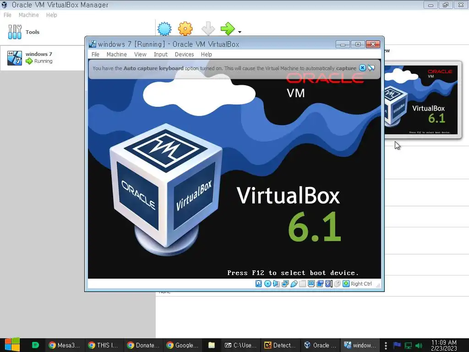Viewport: 469px width, 352px height.
Task: Open the green chat app on taskbar
Action: tap(35, 345)
